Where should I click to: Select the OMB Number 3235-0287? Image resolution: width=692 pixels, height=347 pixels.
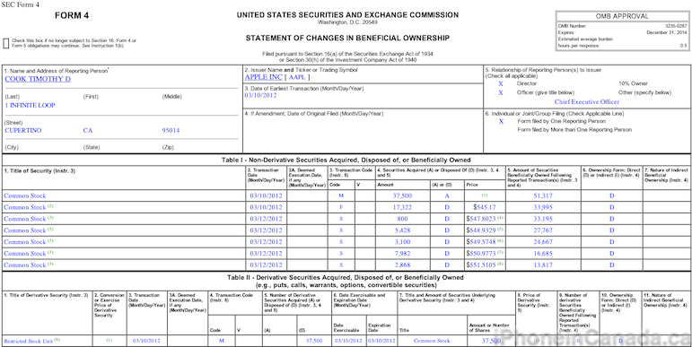677,27
